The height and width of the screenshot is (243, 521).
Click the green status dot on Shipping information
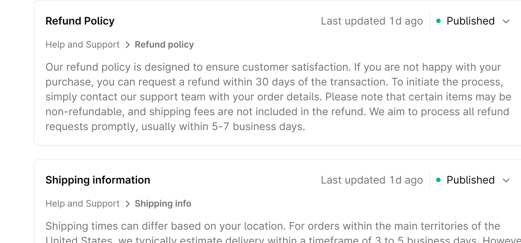[x=438, y=180]
